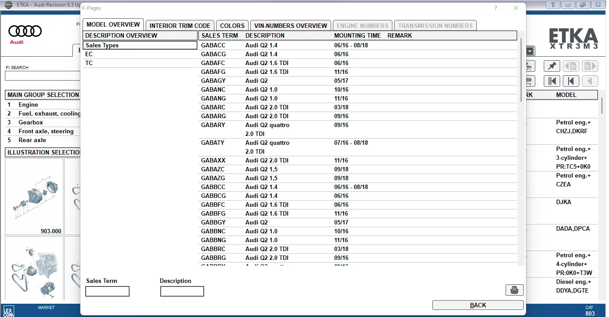Select EC in Description Overview list
609x317 pixels.
(x=89, y=54)
